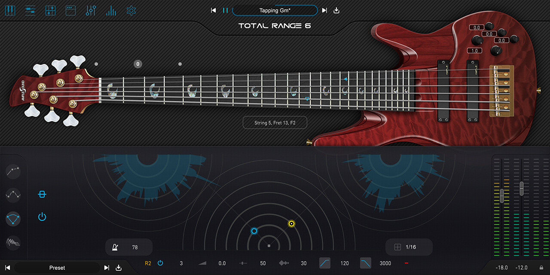Toggle the large blue power button
550x275 pixels.
(x=42, y=217)
